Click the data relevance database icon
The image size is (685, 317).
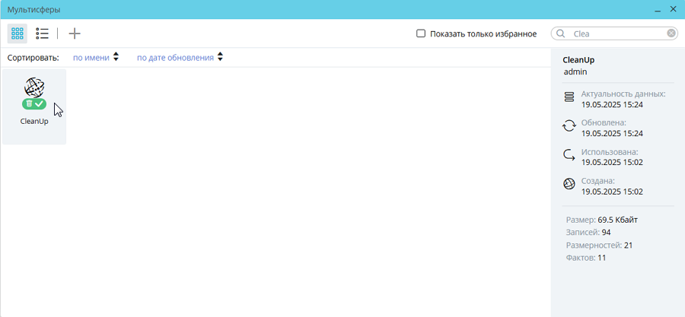569,98
